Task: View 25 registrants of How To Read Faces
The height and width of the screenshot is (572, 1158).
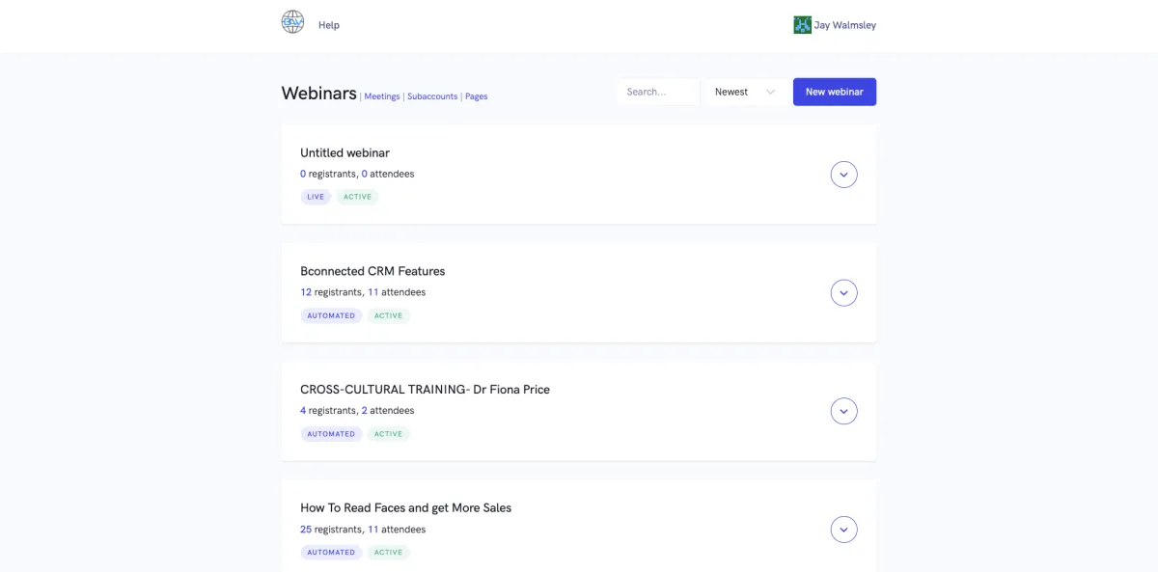Action: click(x=331, y=529)
